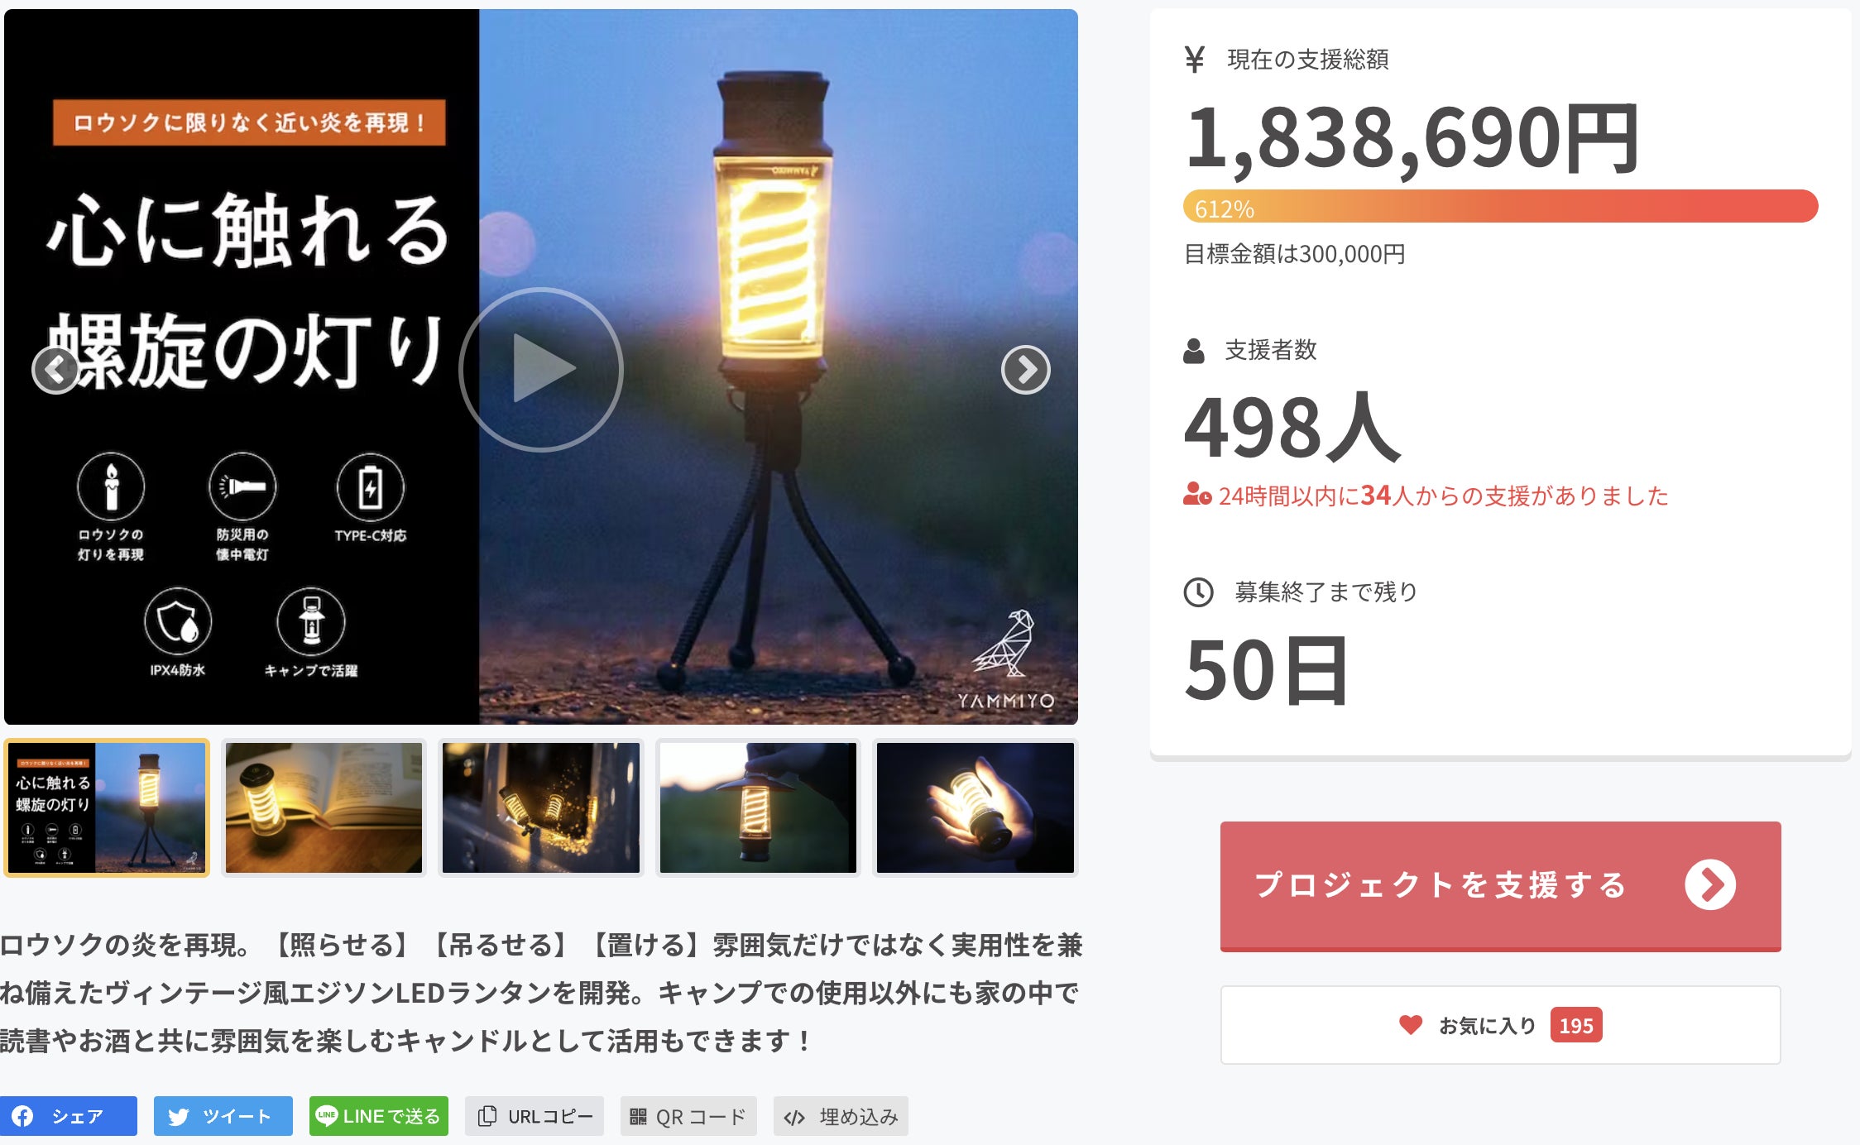Screen dimensions: 1860x1145
Task: Click the arrow circle on support button
Action: [1710, 885]
